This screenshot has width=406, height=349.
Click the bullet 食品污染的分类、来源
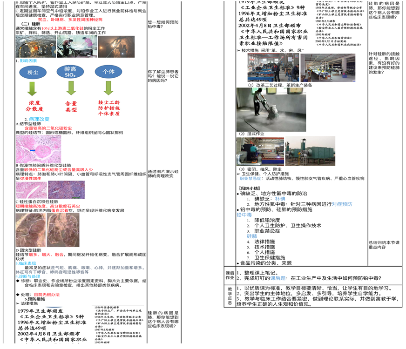click(266, 263)
